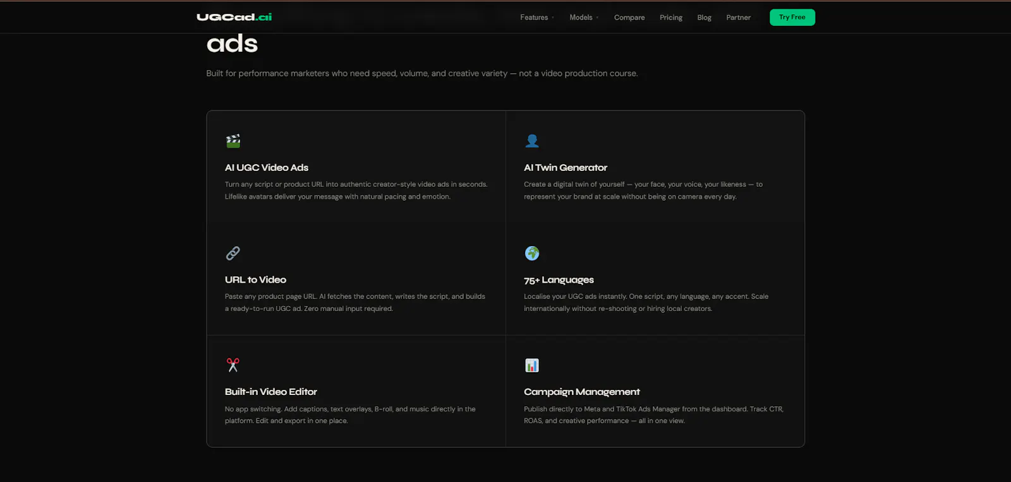
Task: Open the Compare page
Action: [629, 18]
